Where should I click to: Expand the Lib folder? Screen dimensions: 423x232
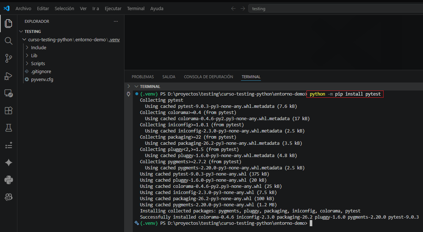[27, 56]
